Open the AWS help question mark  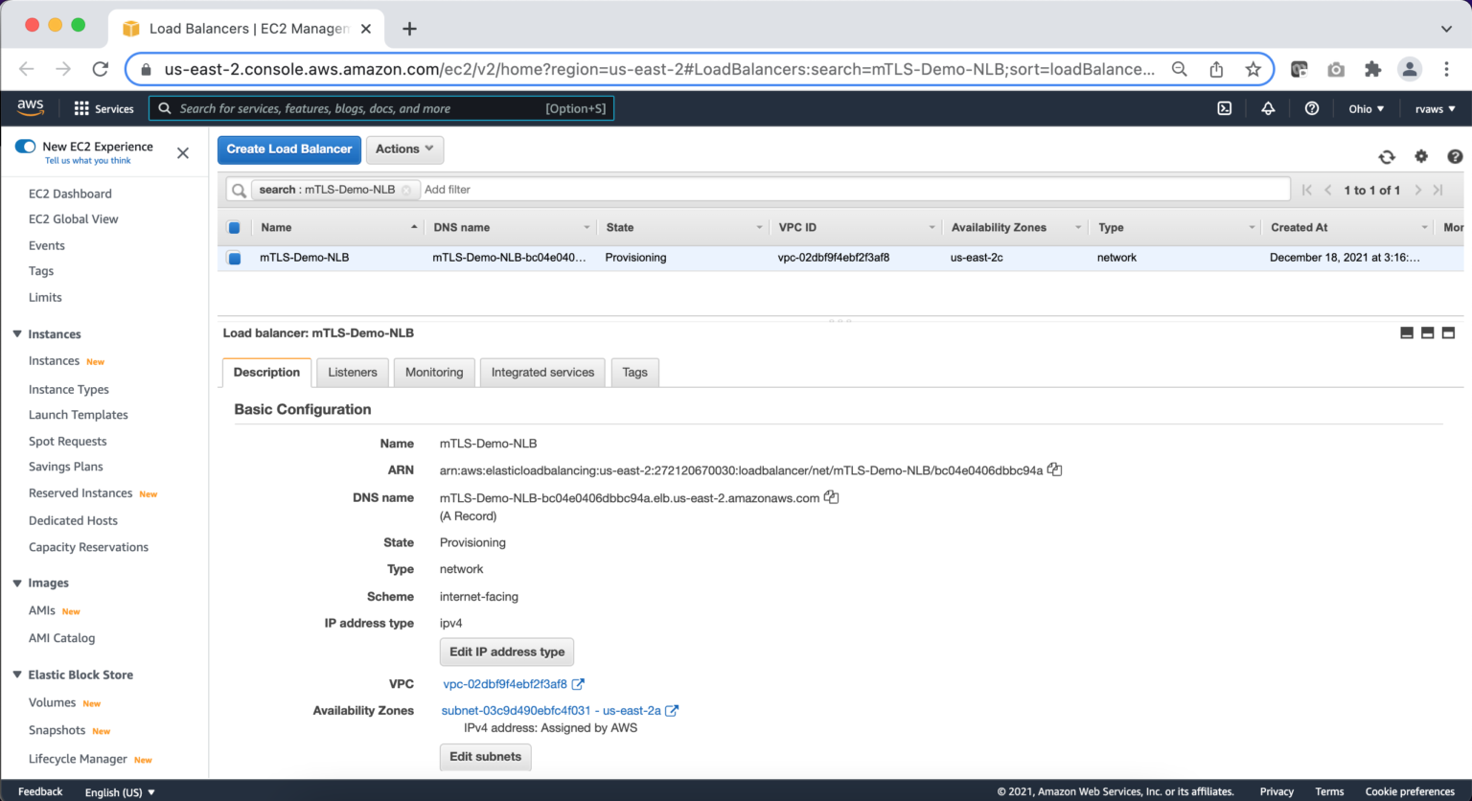(x=1312, y=108)
